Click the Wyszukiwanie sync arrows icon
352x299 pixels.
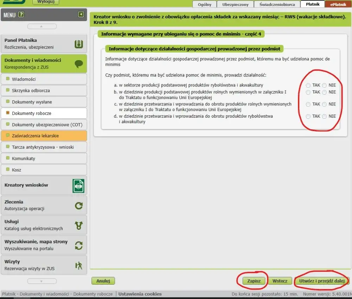pyautogui.click(x=79, y=245)
